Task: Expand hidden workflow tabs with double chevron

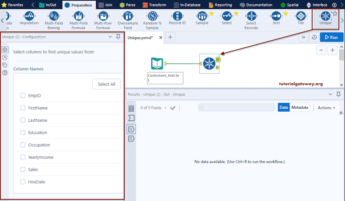Action: click(x=304, y=37)
